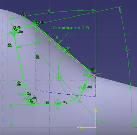Screen dimensions: 137x135
Task: Click the 12° angle value above the sketch
Action: [48, 12]
